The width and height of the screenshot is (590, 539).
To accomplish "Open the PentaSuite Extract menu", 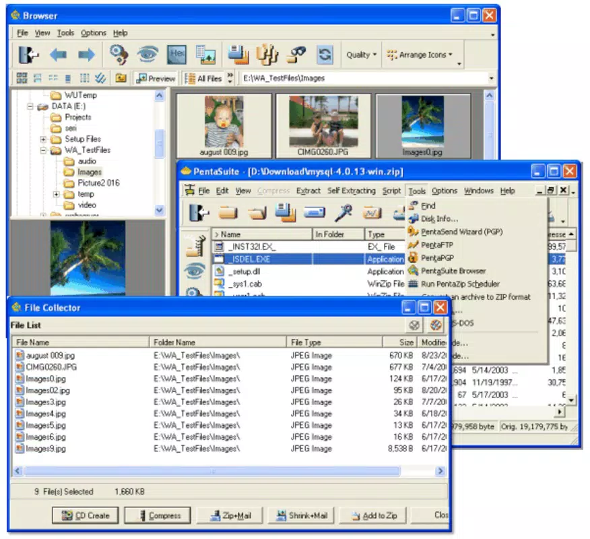I will click(x=308, y=191).
